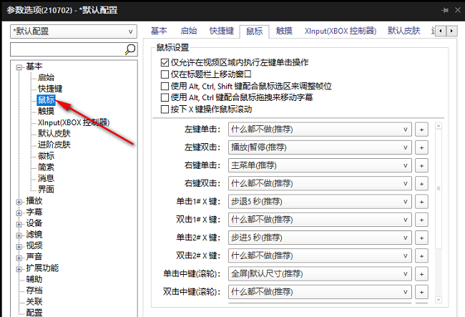Pin the preferences window with pushpin icon
This screenshot has height=317, width=465.
pos(445,10)
